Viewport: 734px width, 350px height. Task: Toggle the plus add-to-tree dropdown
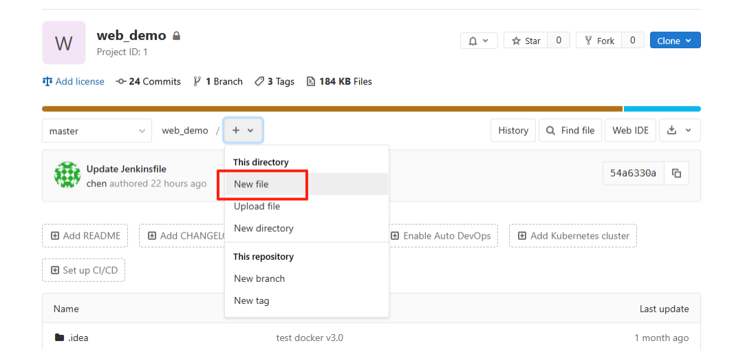click(x=243, y=131)
